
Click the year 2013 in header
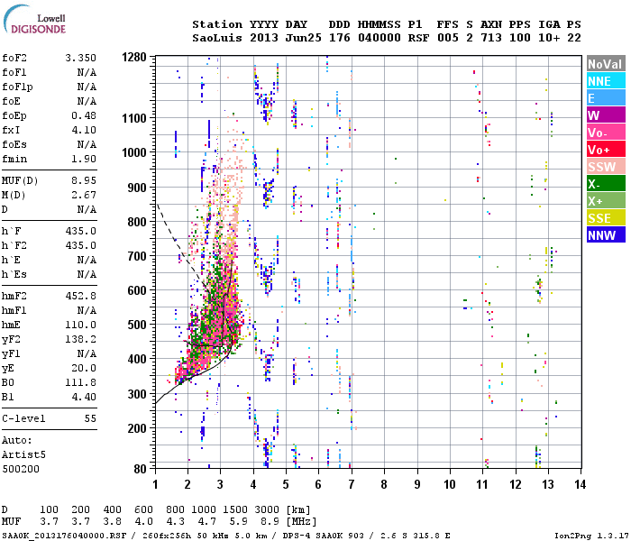pos(263,38)
